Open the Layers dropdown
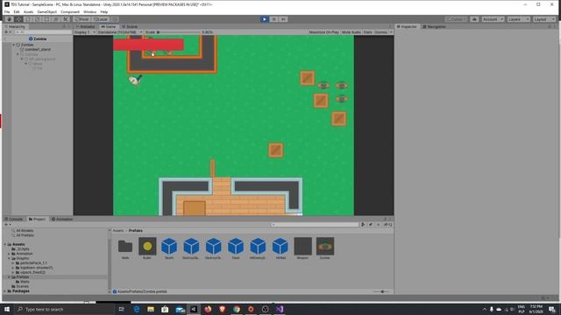 518,19
